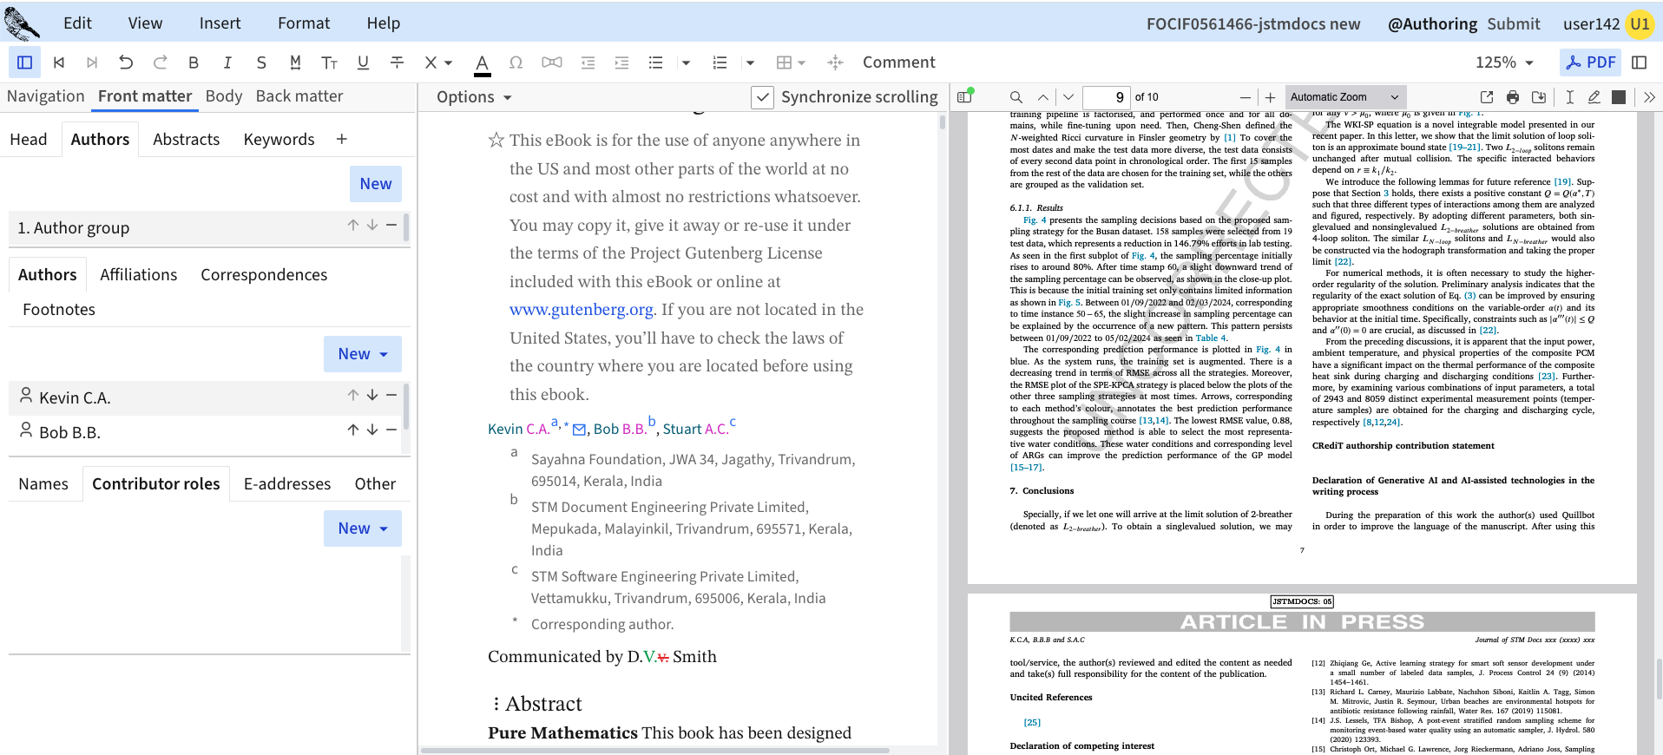The height and width of the screenshot is (755, 1663).
Task: Apply bold formatting with the B icon
Action: (x=194, y=62)
